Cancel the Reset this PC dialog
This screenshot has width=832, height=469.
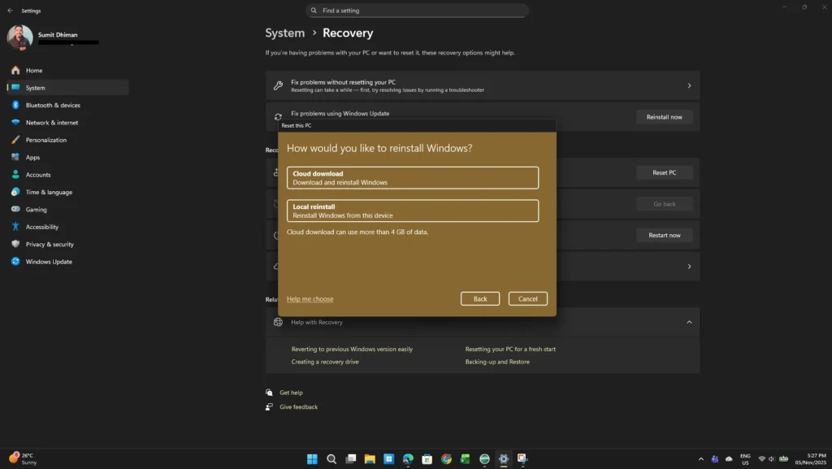[x=527, y=298]
